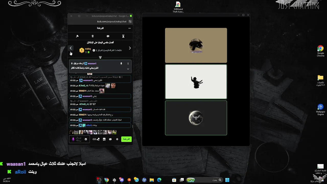The image size is (327, 184).
Task: Unpin the pinned waasan1 message with pin icon
Action: point(121,63)
